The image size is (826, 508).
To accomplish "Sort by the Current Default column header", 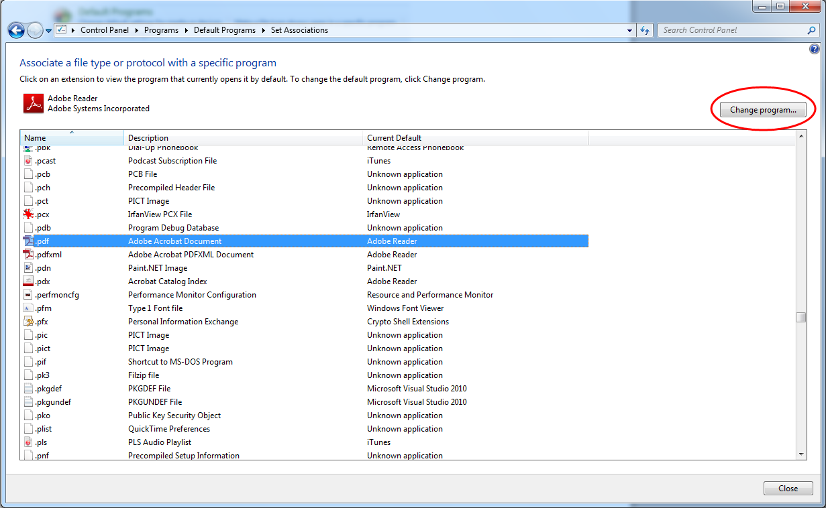I will pyautogui.click(x=476, y=137).
